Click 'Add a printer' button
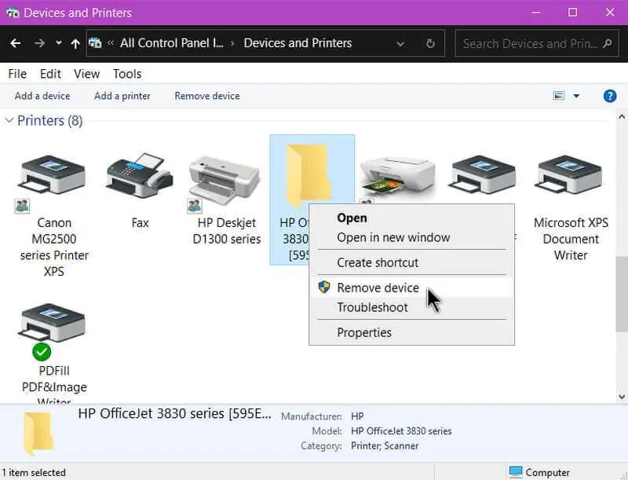 (x=122, y=96)
